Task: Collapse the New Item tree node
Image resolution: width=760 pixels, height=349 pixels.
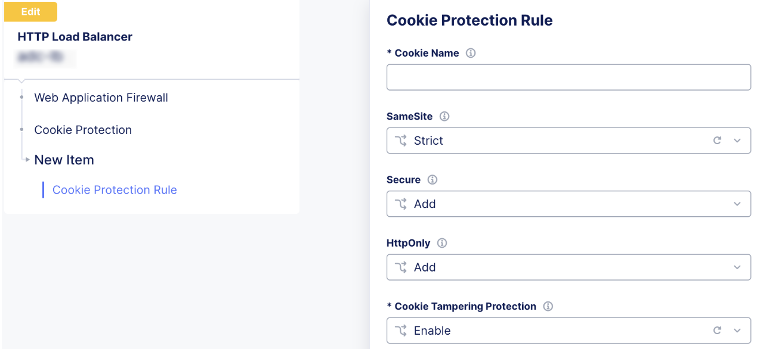Action: click(x=27, y=160)
